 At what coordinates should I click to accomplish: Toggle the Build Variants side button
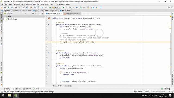(x=1, y=68)
